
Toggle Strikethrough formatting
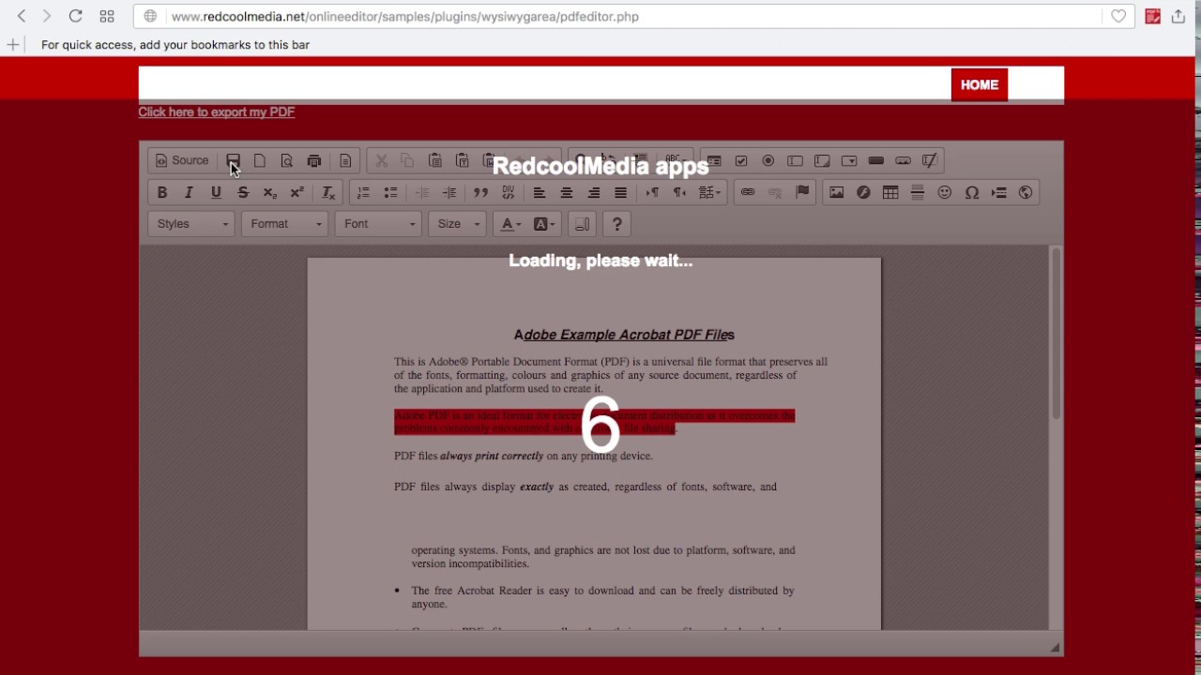point(243,192)
